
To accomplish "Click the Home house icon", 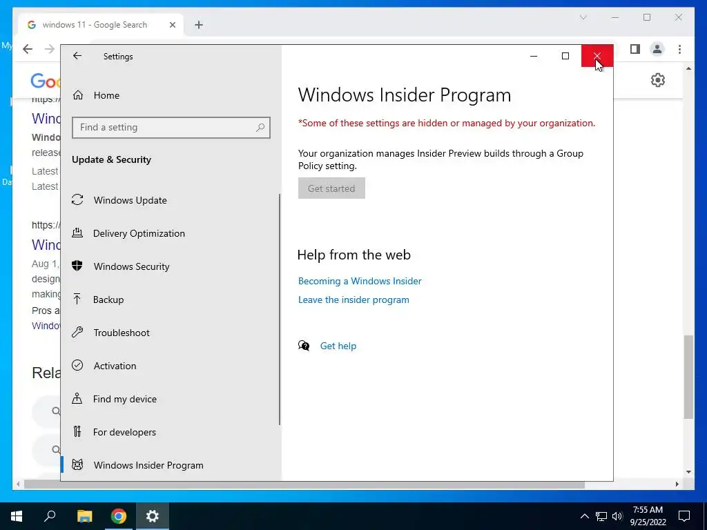I will click(x=78, y=95).
